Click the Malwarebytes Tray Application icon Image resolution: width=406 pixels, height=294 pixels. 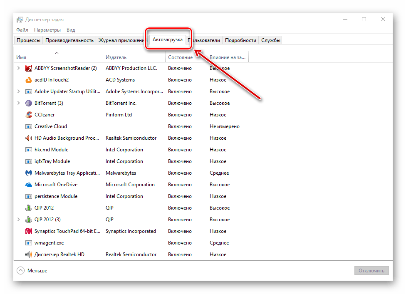point(28,173)
